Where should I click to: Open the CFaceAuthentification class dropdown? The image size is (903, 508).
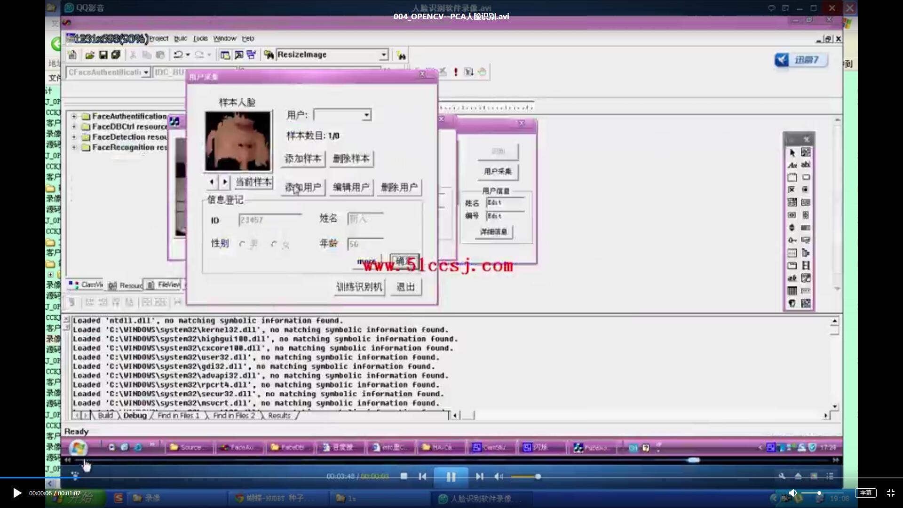point(146,72)
